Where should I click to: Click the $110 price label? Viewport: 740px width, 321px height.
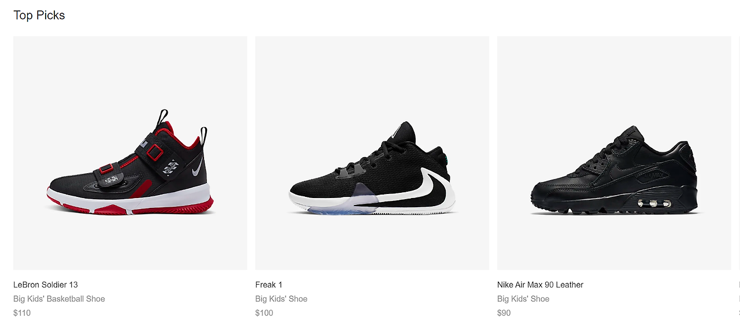click(x=22, y=313)
